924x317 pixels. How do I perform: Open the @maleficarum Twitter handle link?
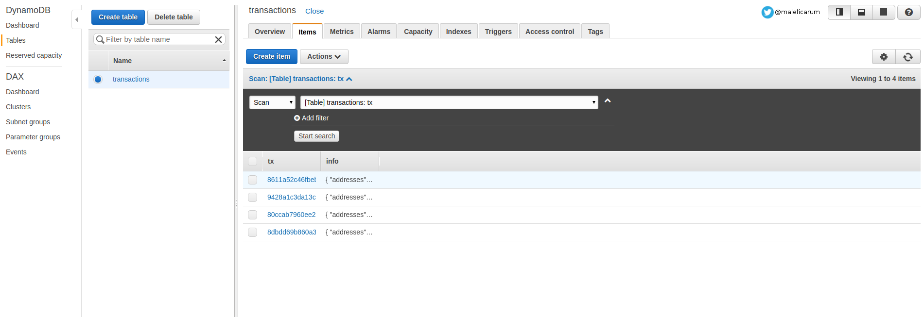[797, 12]
